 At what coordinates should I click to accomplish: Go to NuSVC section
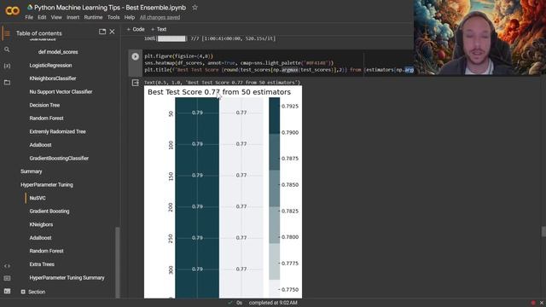(38, 198)
